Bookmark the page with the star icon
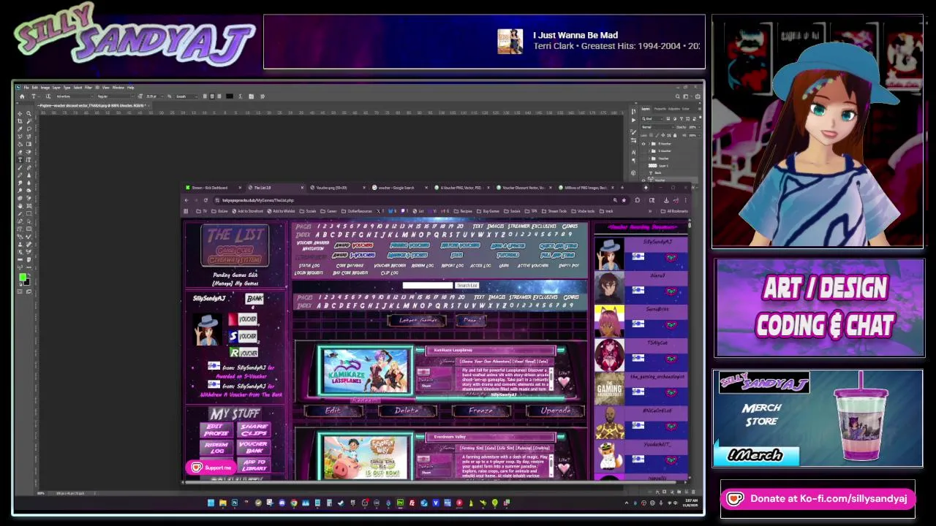 click(x=624, y=200)
